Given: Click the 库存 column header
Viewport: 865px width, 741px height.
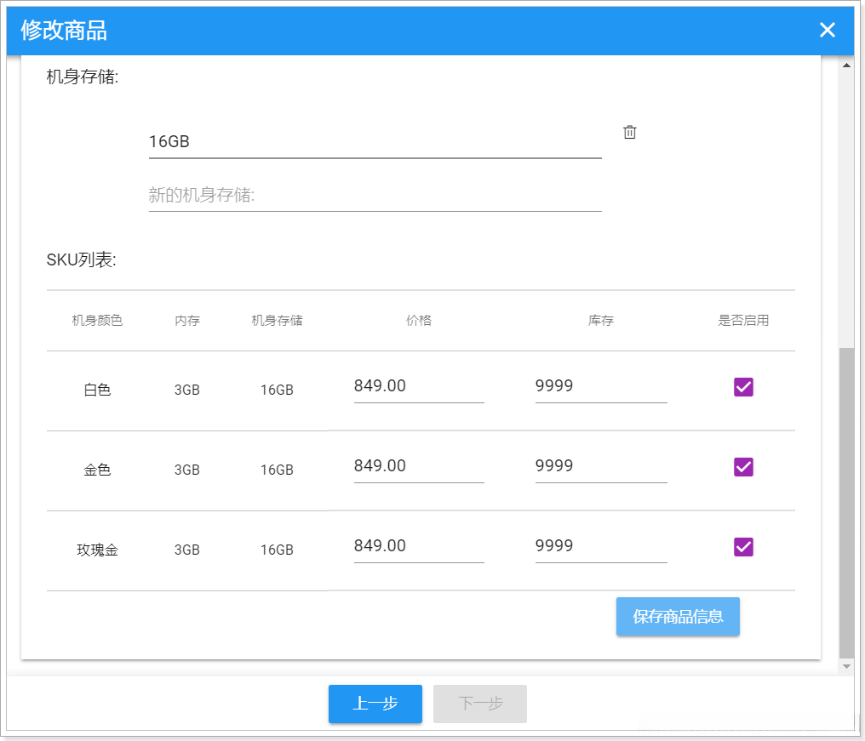Looking at the screenshot, I should tap(601, 321).
